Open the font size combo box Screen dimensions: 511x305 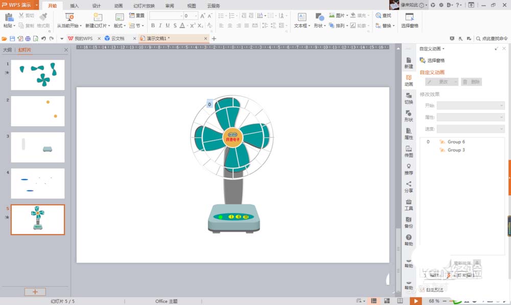[x=191, y=16]
